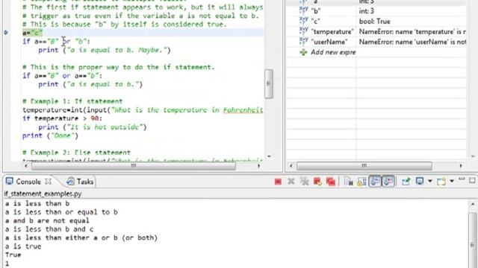Screen dimensions: 478x268
Task: Click the "# Example 1: If statement" comment
Action: pyautogui.click(x=72, y=101)
